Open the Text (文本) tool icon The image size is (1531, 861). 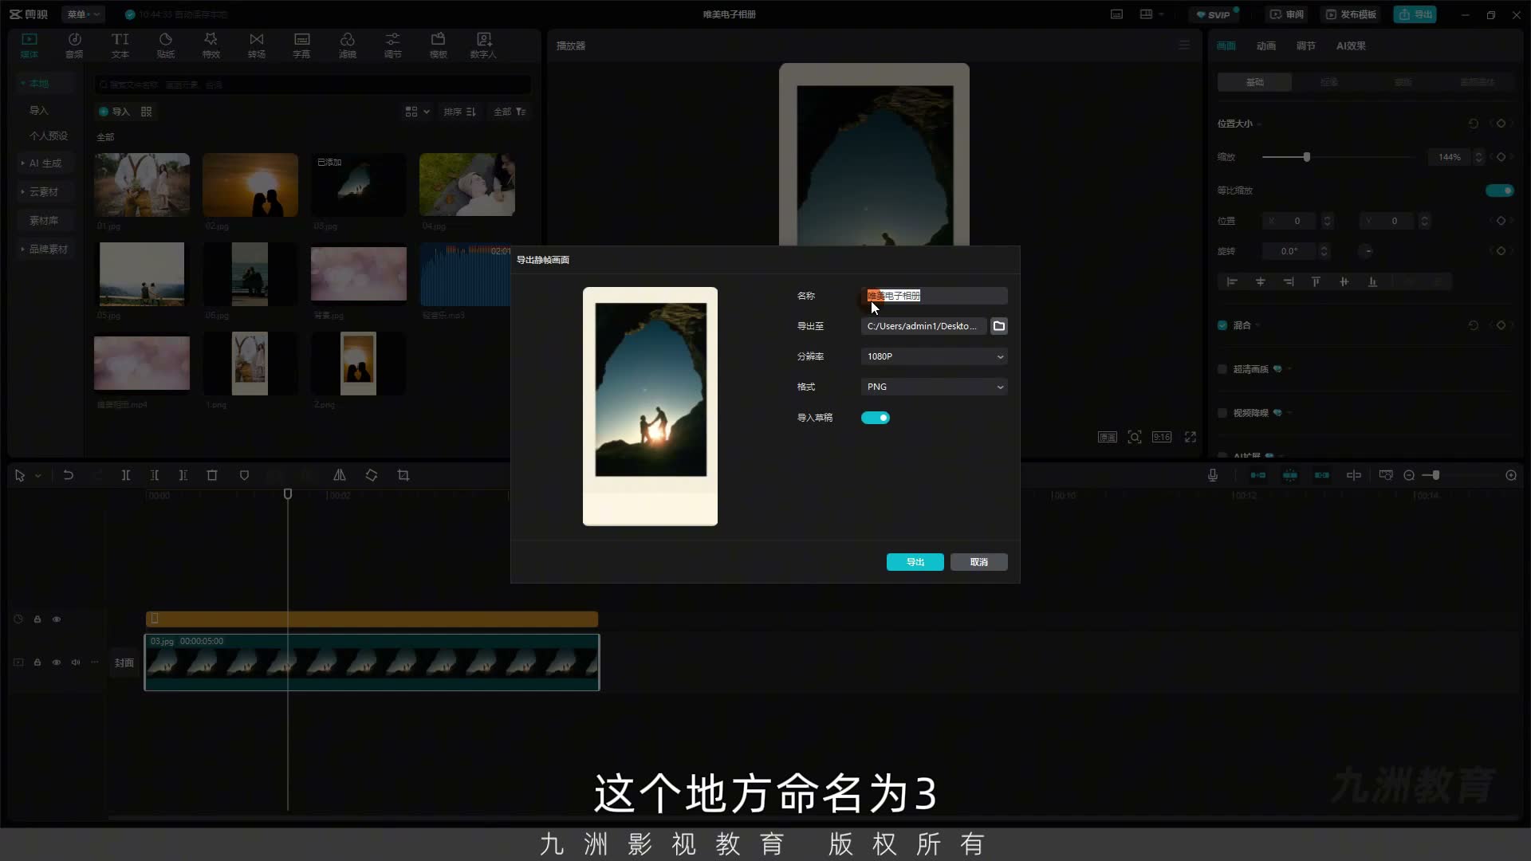pos(120,45)
